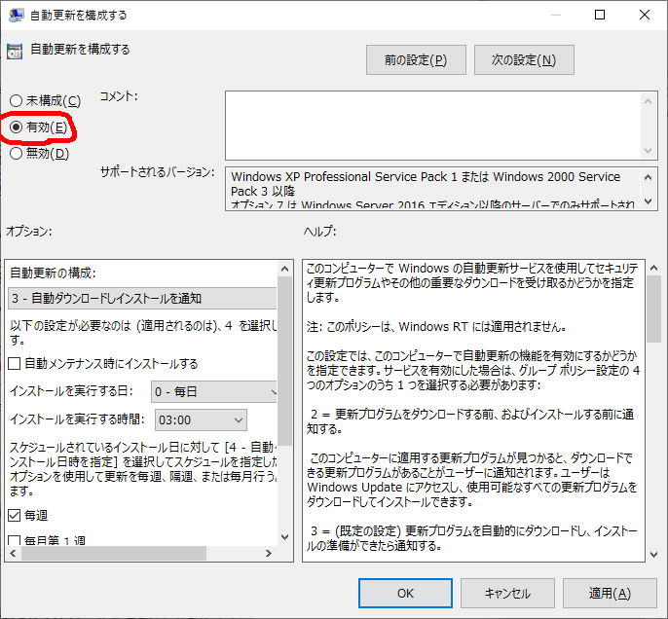The height and width of the screenshot is (619, 668).
Task: Click the 自動更新を構成する header icon
Action: [15, 51]
